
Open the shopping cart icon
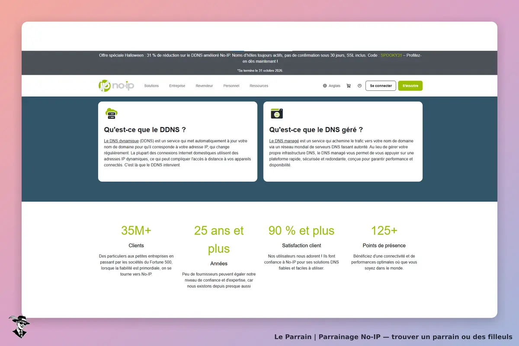tap(349, 86)
